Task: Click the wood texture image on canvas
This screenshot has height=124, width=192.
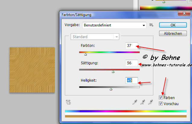Action: 32,70
